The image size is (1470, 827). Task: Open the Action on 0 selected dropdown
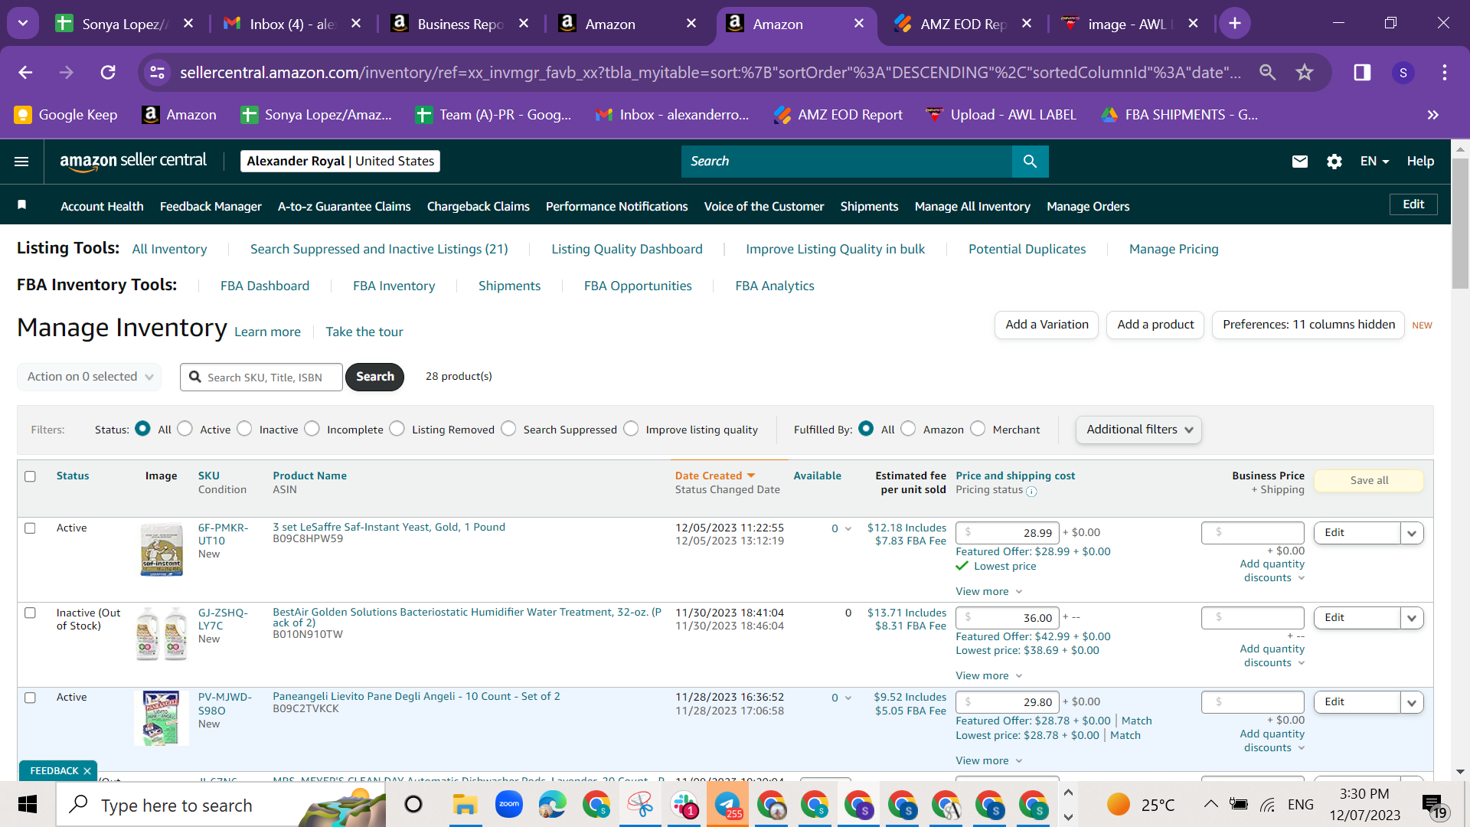[x=90, y=377]
